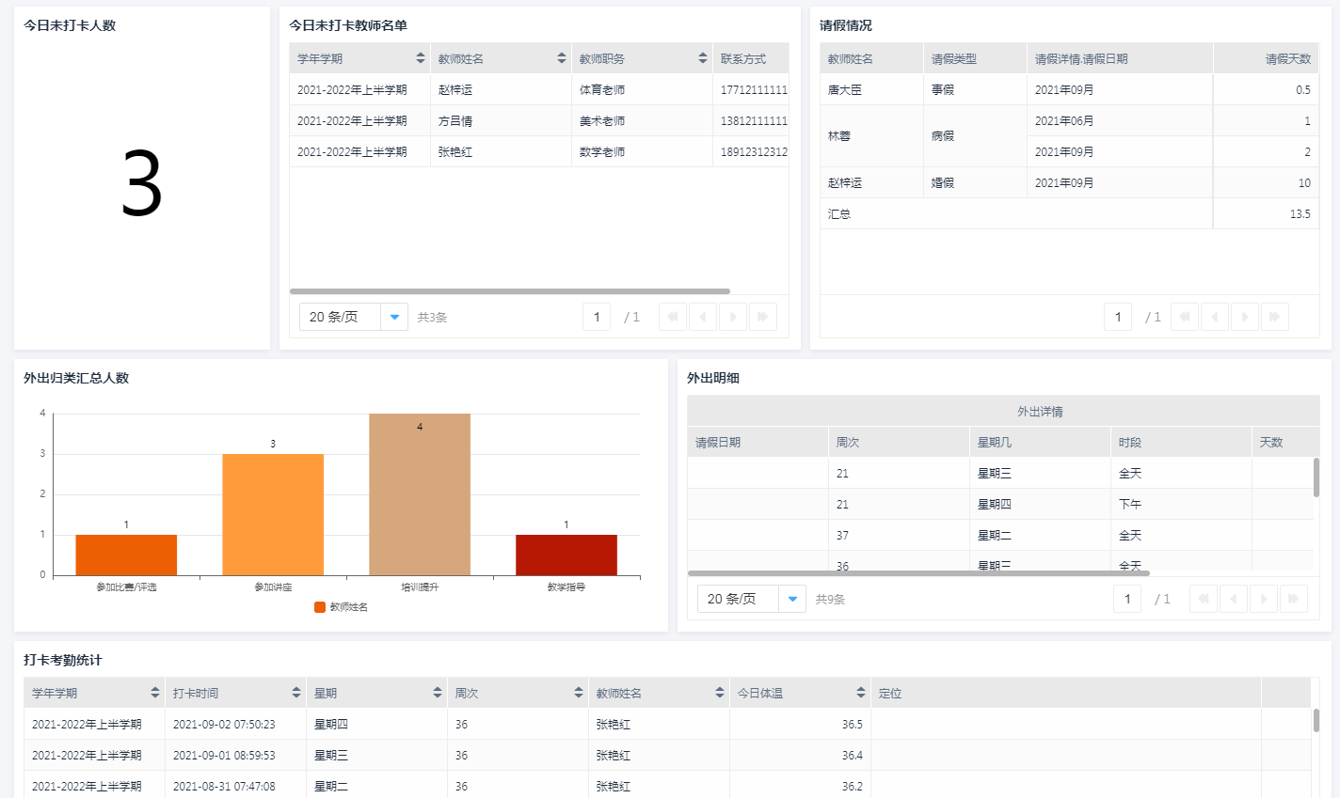Click page number field in 外出明细 pagination

pos(1127,599)
